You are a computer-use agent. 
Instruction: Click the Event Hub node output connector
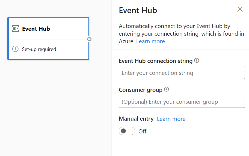point(89,39)
